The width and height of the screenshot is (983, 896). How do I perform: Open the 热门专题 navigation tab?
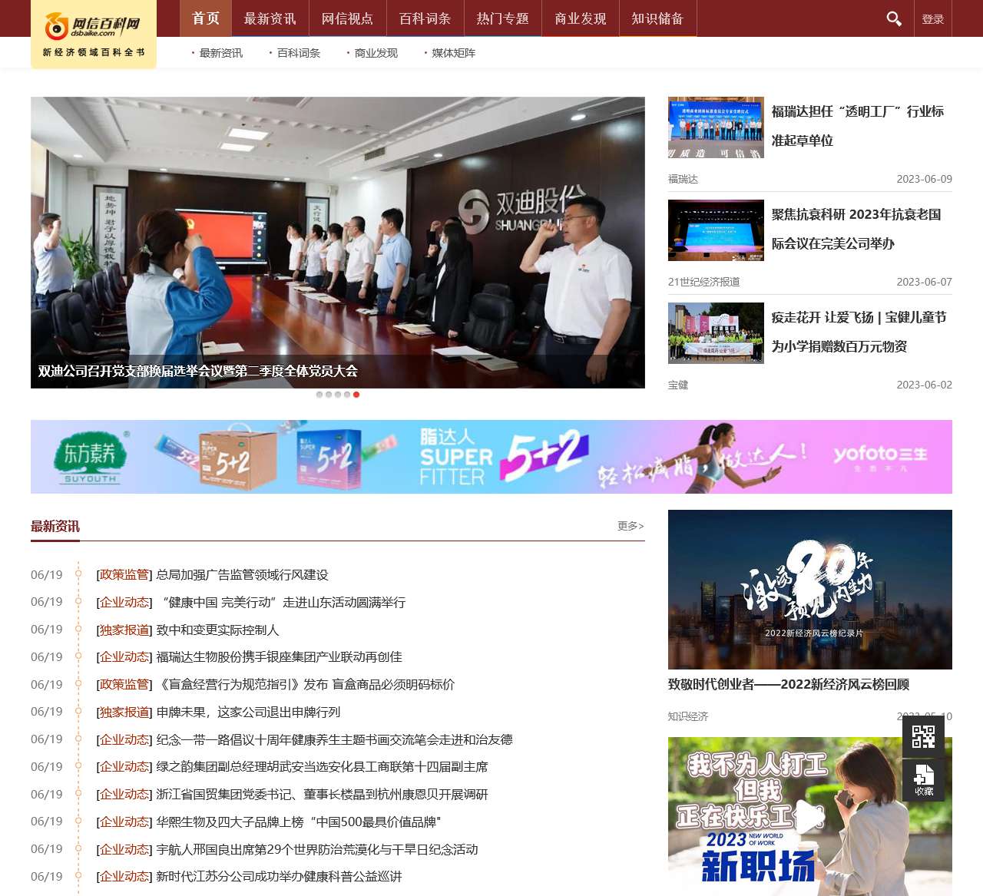[502, 18]
